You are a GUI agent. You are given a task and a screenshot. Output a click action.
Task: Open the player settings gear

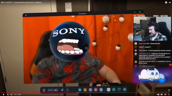point(165,94)
